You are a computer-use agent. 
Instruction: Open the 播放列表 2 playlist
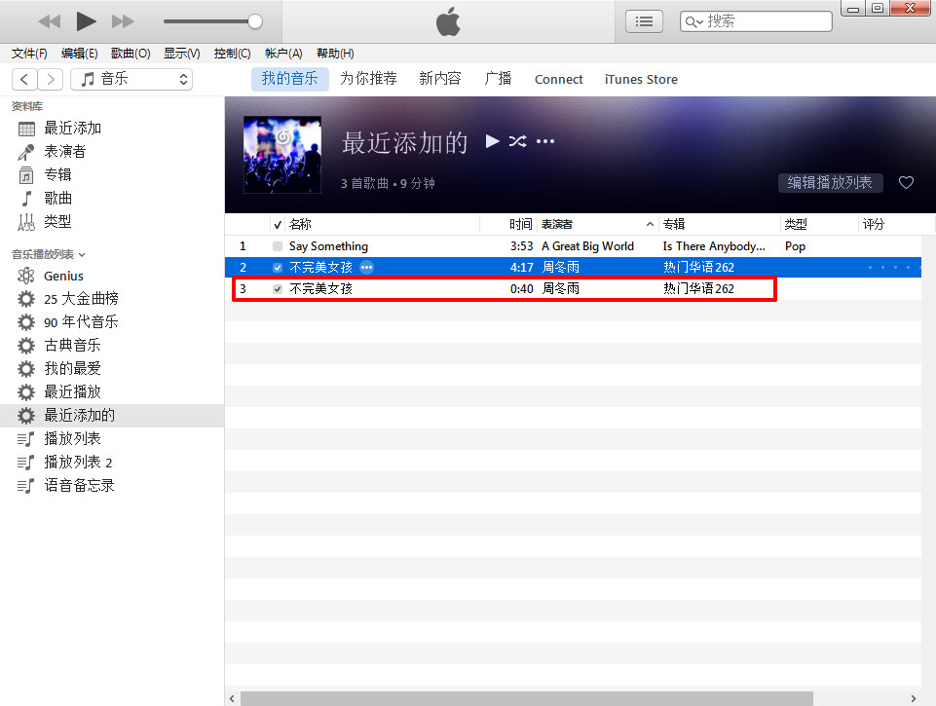click(78, 462)
